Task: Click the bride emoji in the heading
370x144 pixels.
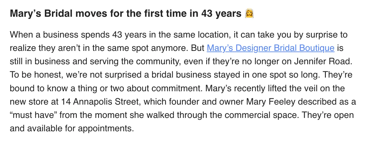Action: click(x=249, y=14)
